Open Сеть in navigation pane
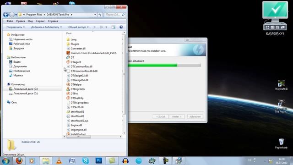 click(14, 102)
